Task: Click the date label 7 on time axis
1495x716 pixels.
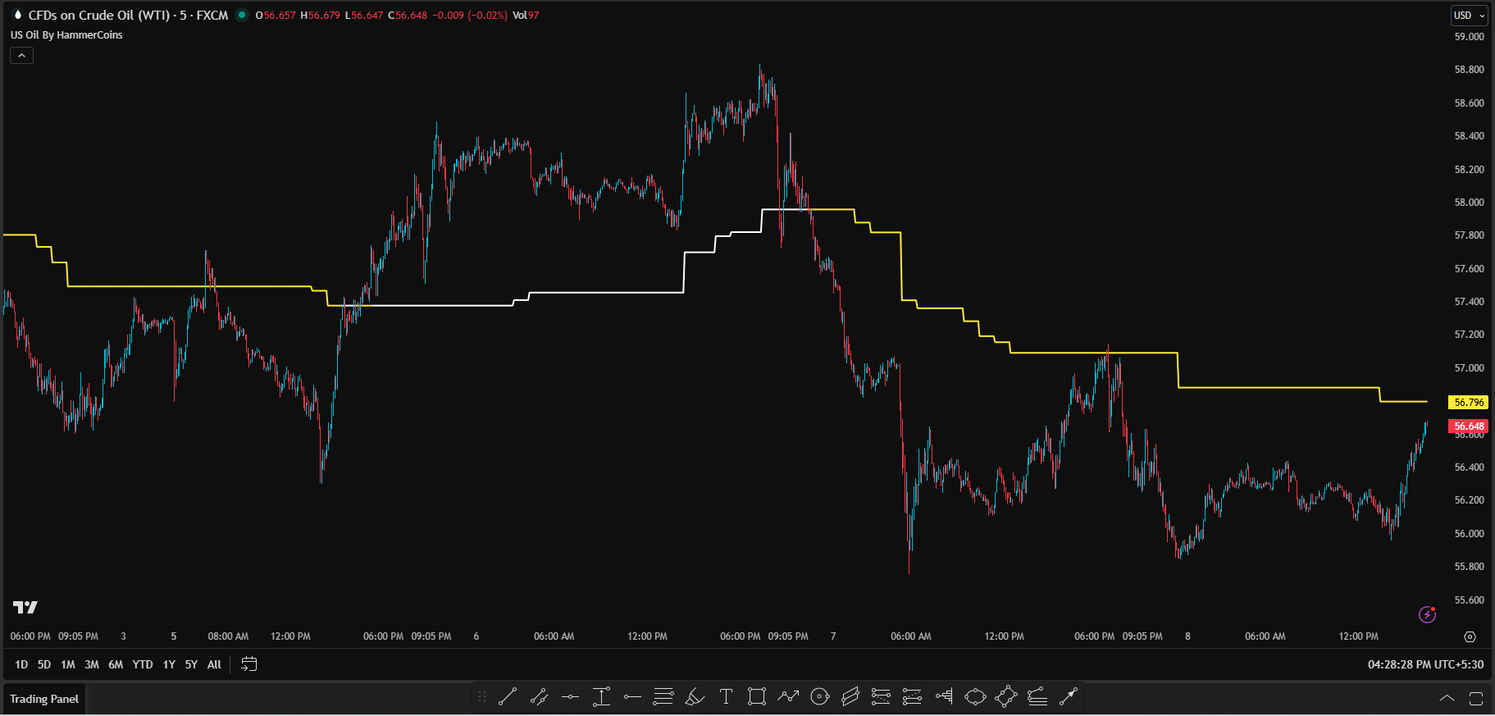Action: click(833, 636)
